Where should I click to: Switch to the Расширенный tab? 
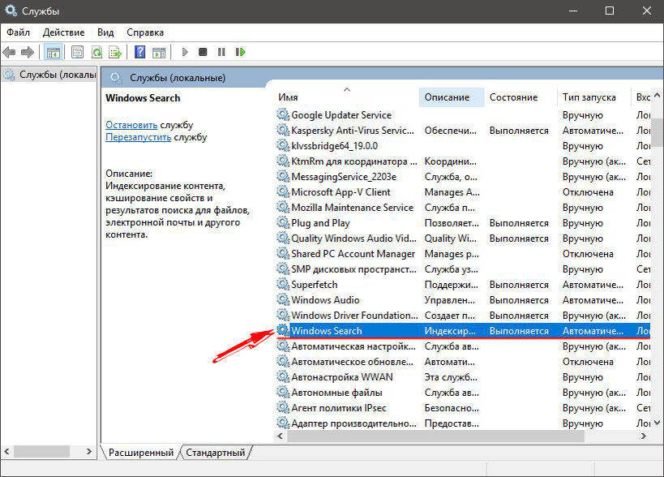point(141,453)
